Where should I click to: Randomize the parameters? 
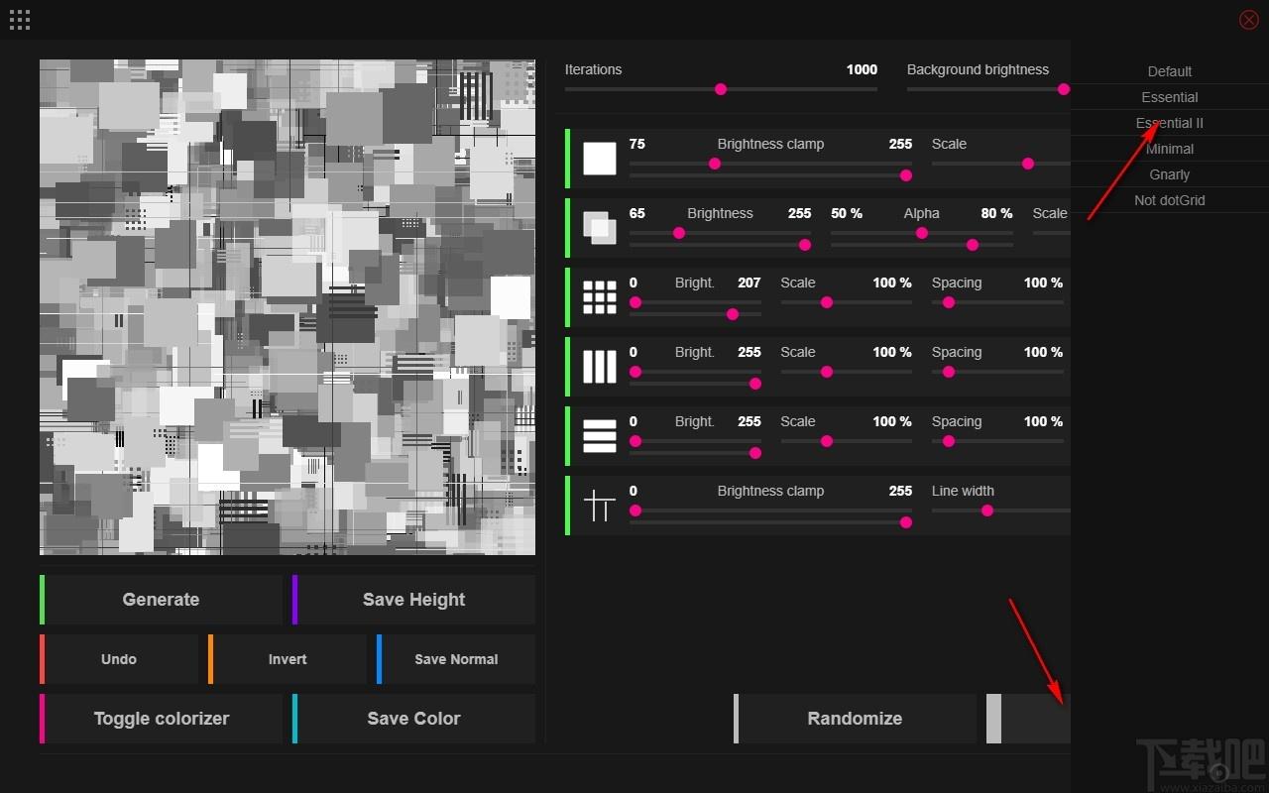point(855,719)
